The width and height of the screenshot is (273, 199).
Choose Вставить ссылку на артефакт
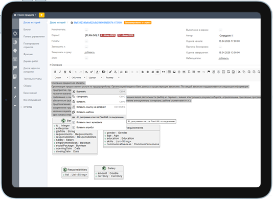pyautogui.click(x=99, y=107)
